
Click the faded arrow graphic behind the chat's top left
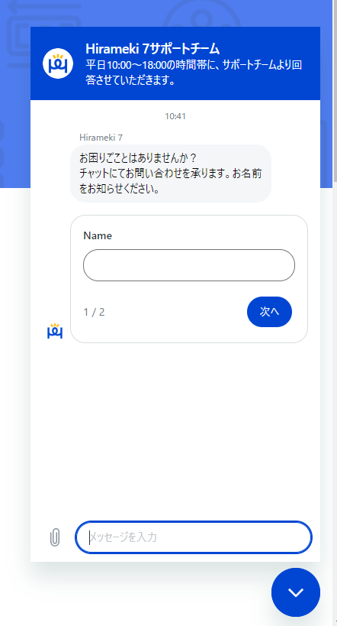click(43, 14)
